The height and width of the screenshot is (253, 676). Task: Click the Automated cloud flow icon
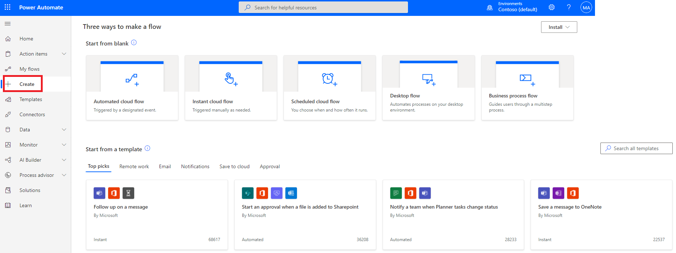[x=132, y=79]
